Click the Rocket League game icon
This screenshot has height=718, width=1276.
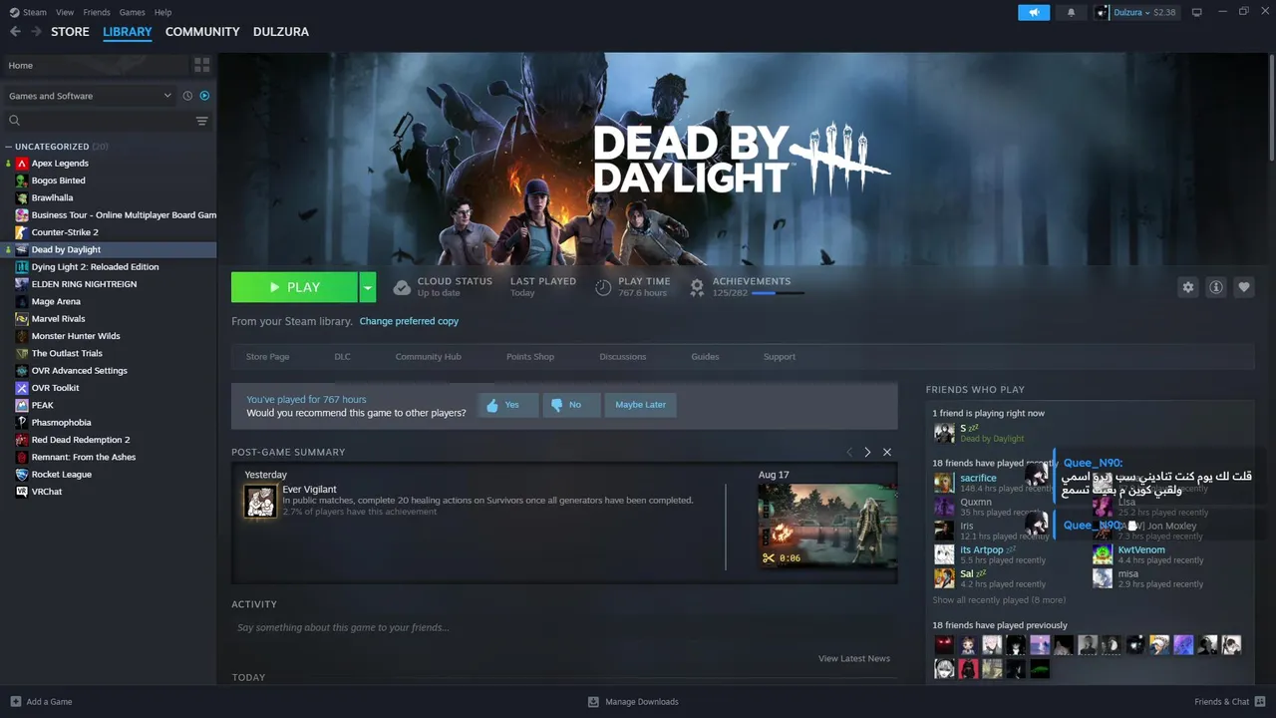coord(22,475)
